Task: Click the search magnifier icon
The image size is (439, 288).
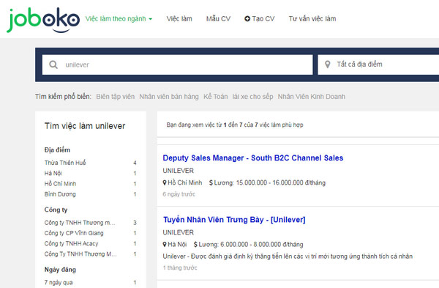Action: (53, 64)
